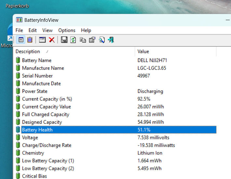
Task: Click the serial number value 49967
Action: coord(143,76)
